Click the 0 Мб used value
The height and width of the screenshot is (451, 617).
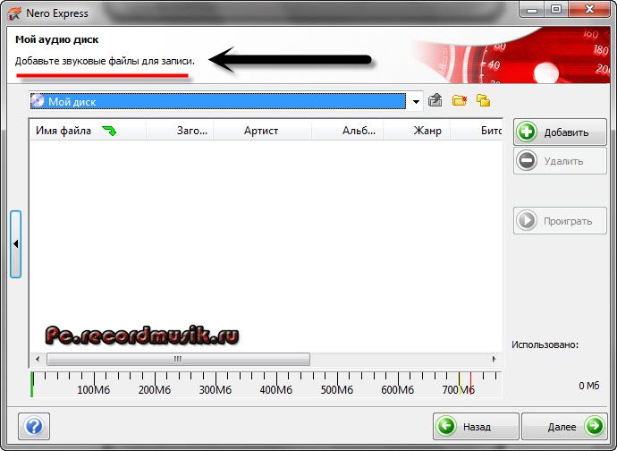click(x=589, y=386)
